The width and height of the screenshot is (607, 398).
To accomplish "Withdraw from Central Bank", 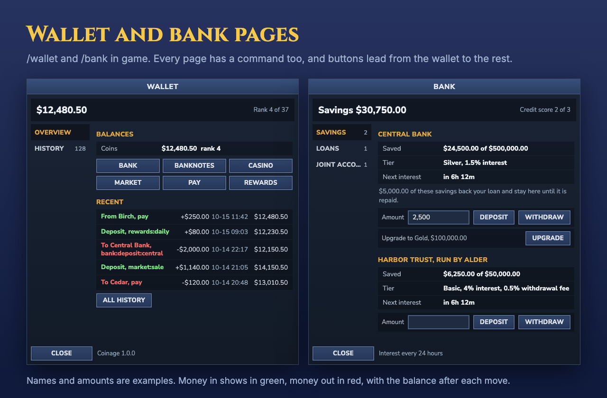I will (544, 217).
